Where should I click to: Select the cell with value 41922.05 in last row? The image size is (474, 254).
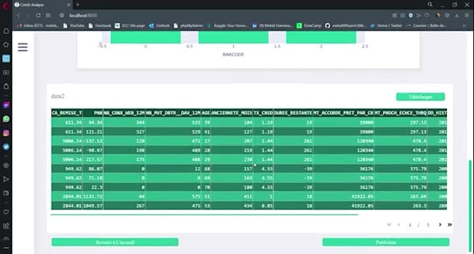[344, 206]
